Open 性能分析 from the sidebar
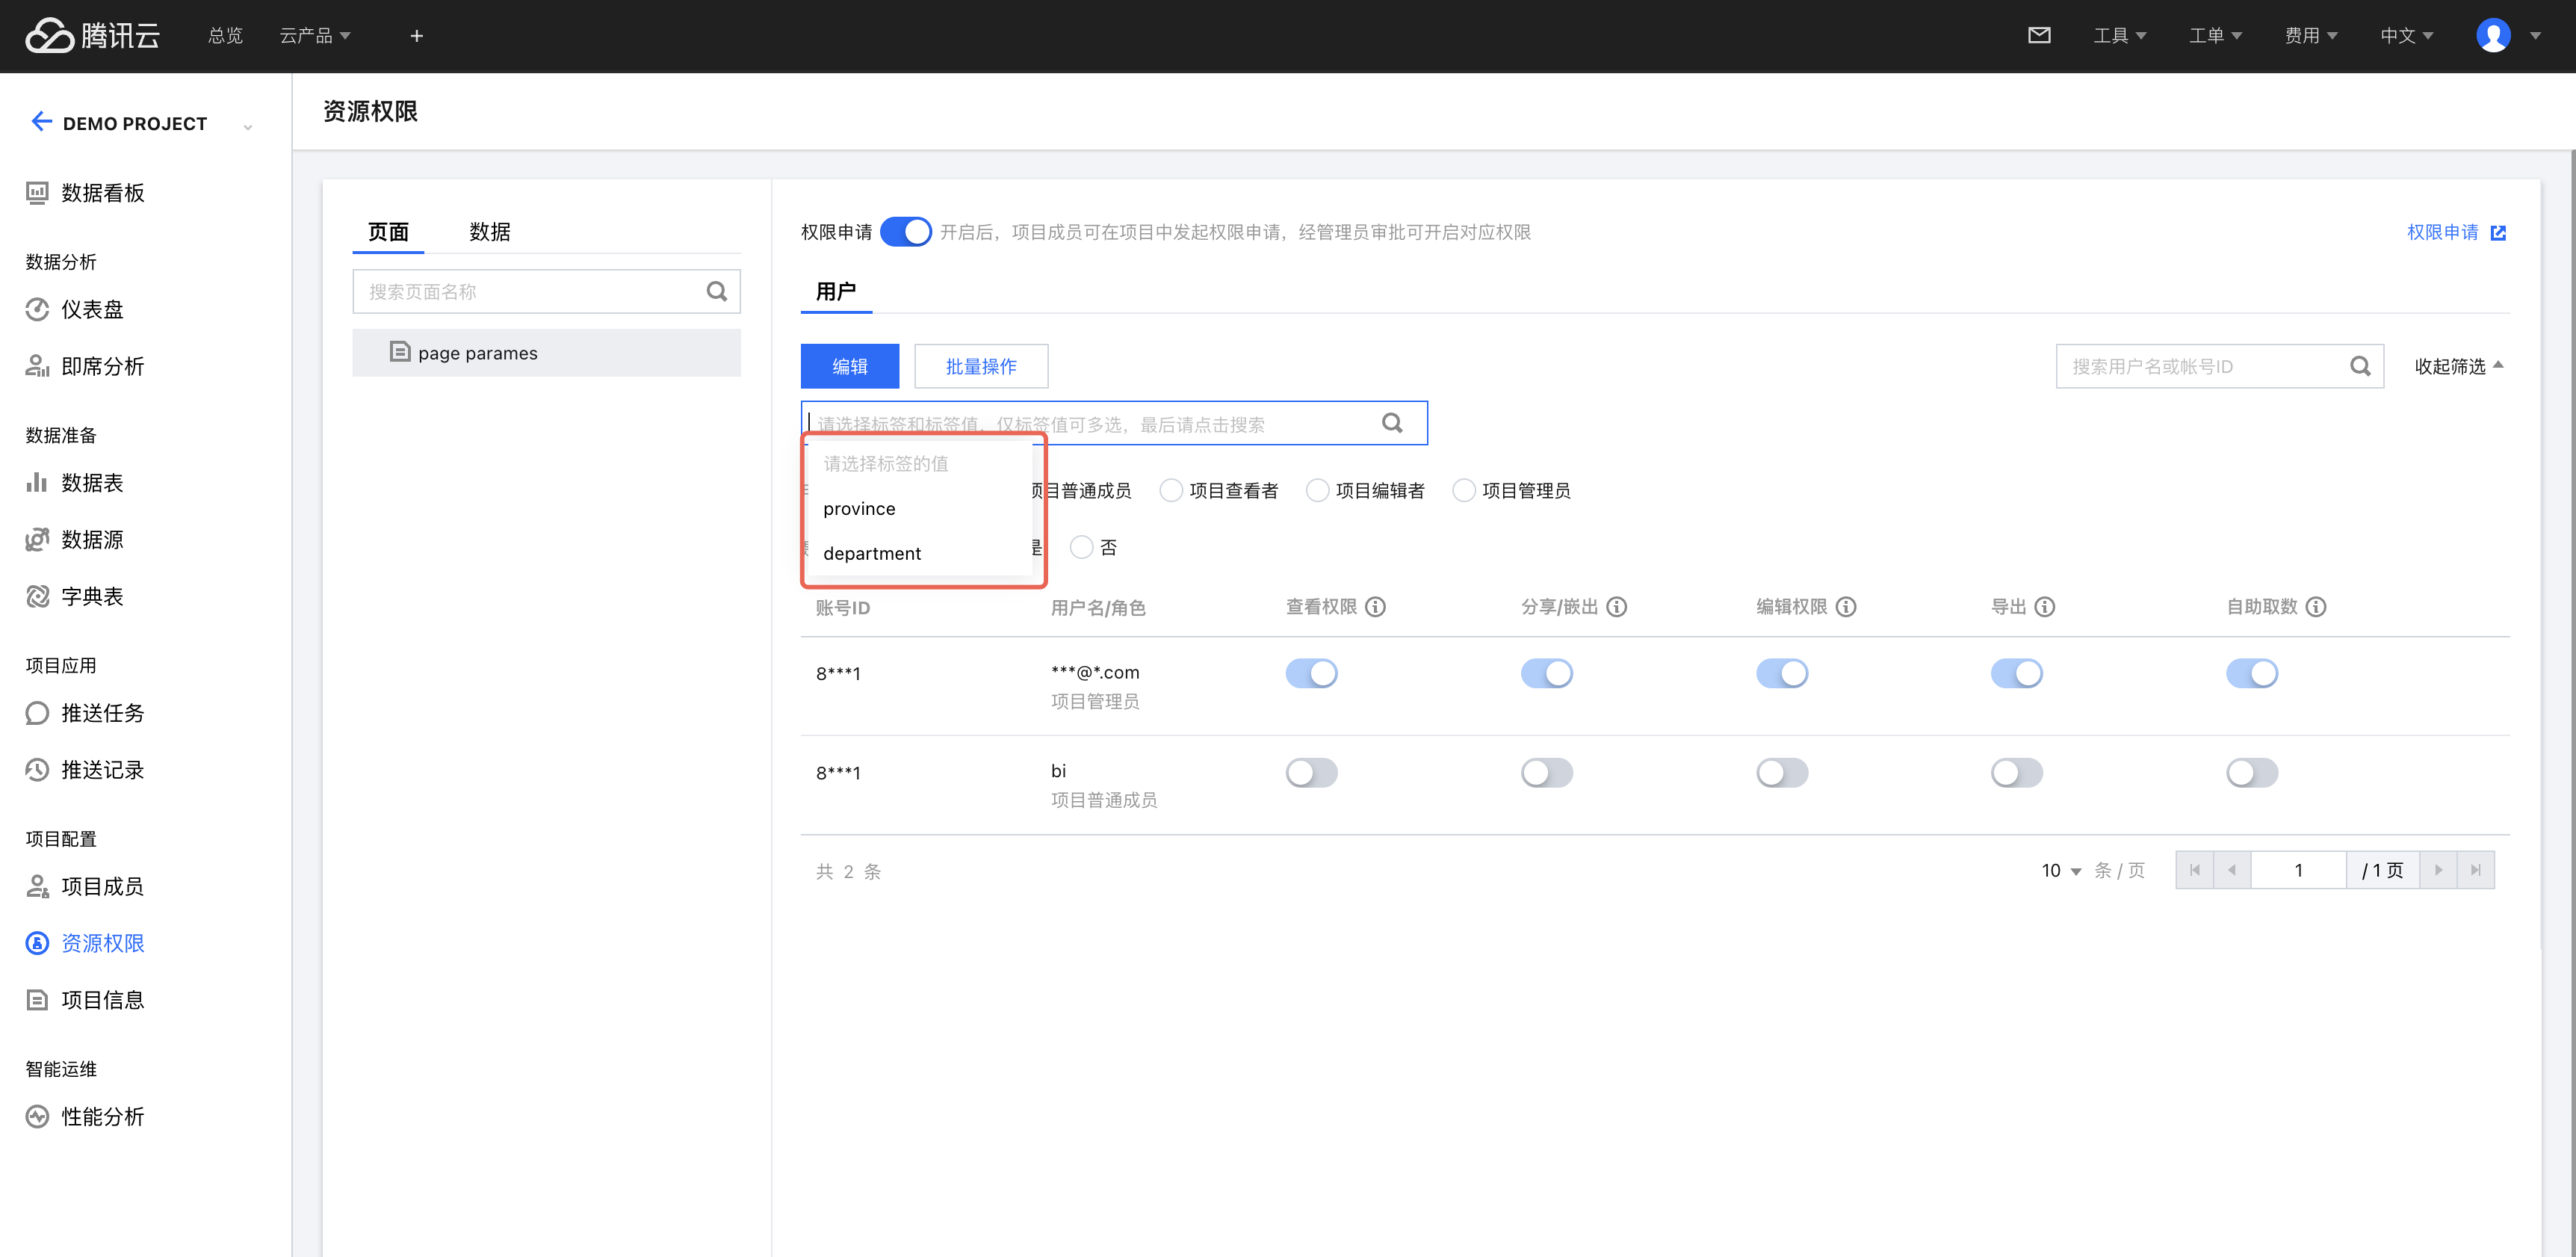Viewport: 2576px width, 1257px height. point(102,1116)
